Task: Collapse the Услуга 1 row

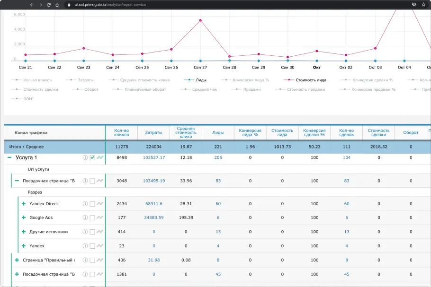Action: (9, 157)
